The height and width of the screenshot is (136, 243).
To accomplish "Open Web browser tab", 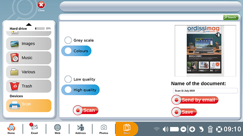I will (57, 129).
